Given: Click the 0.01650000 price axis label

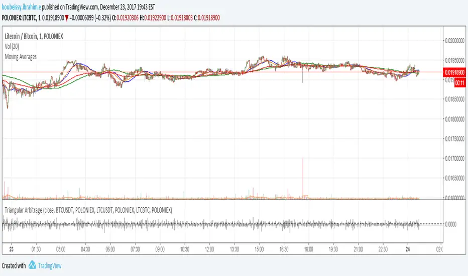Looking at the screenshot, I should (454, 178).
